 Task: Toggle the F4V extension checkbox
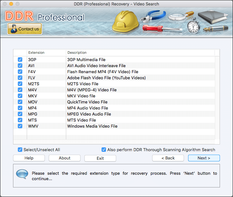pyautogui.click(x=20, y=72)
